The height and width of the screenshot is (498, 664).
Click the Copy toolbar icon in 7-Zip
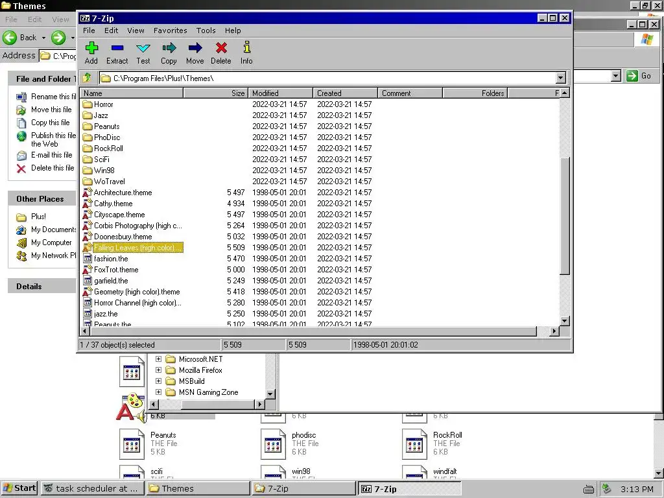[x=169, y=48]
